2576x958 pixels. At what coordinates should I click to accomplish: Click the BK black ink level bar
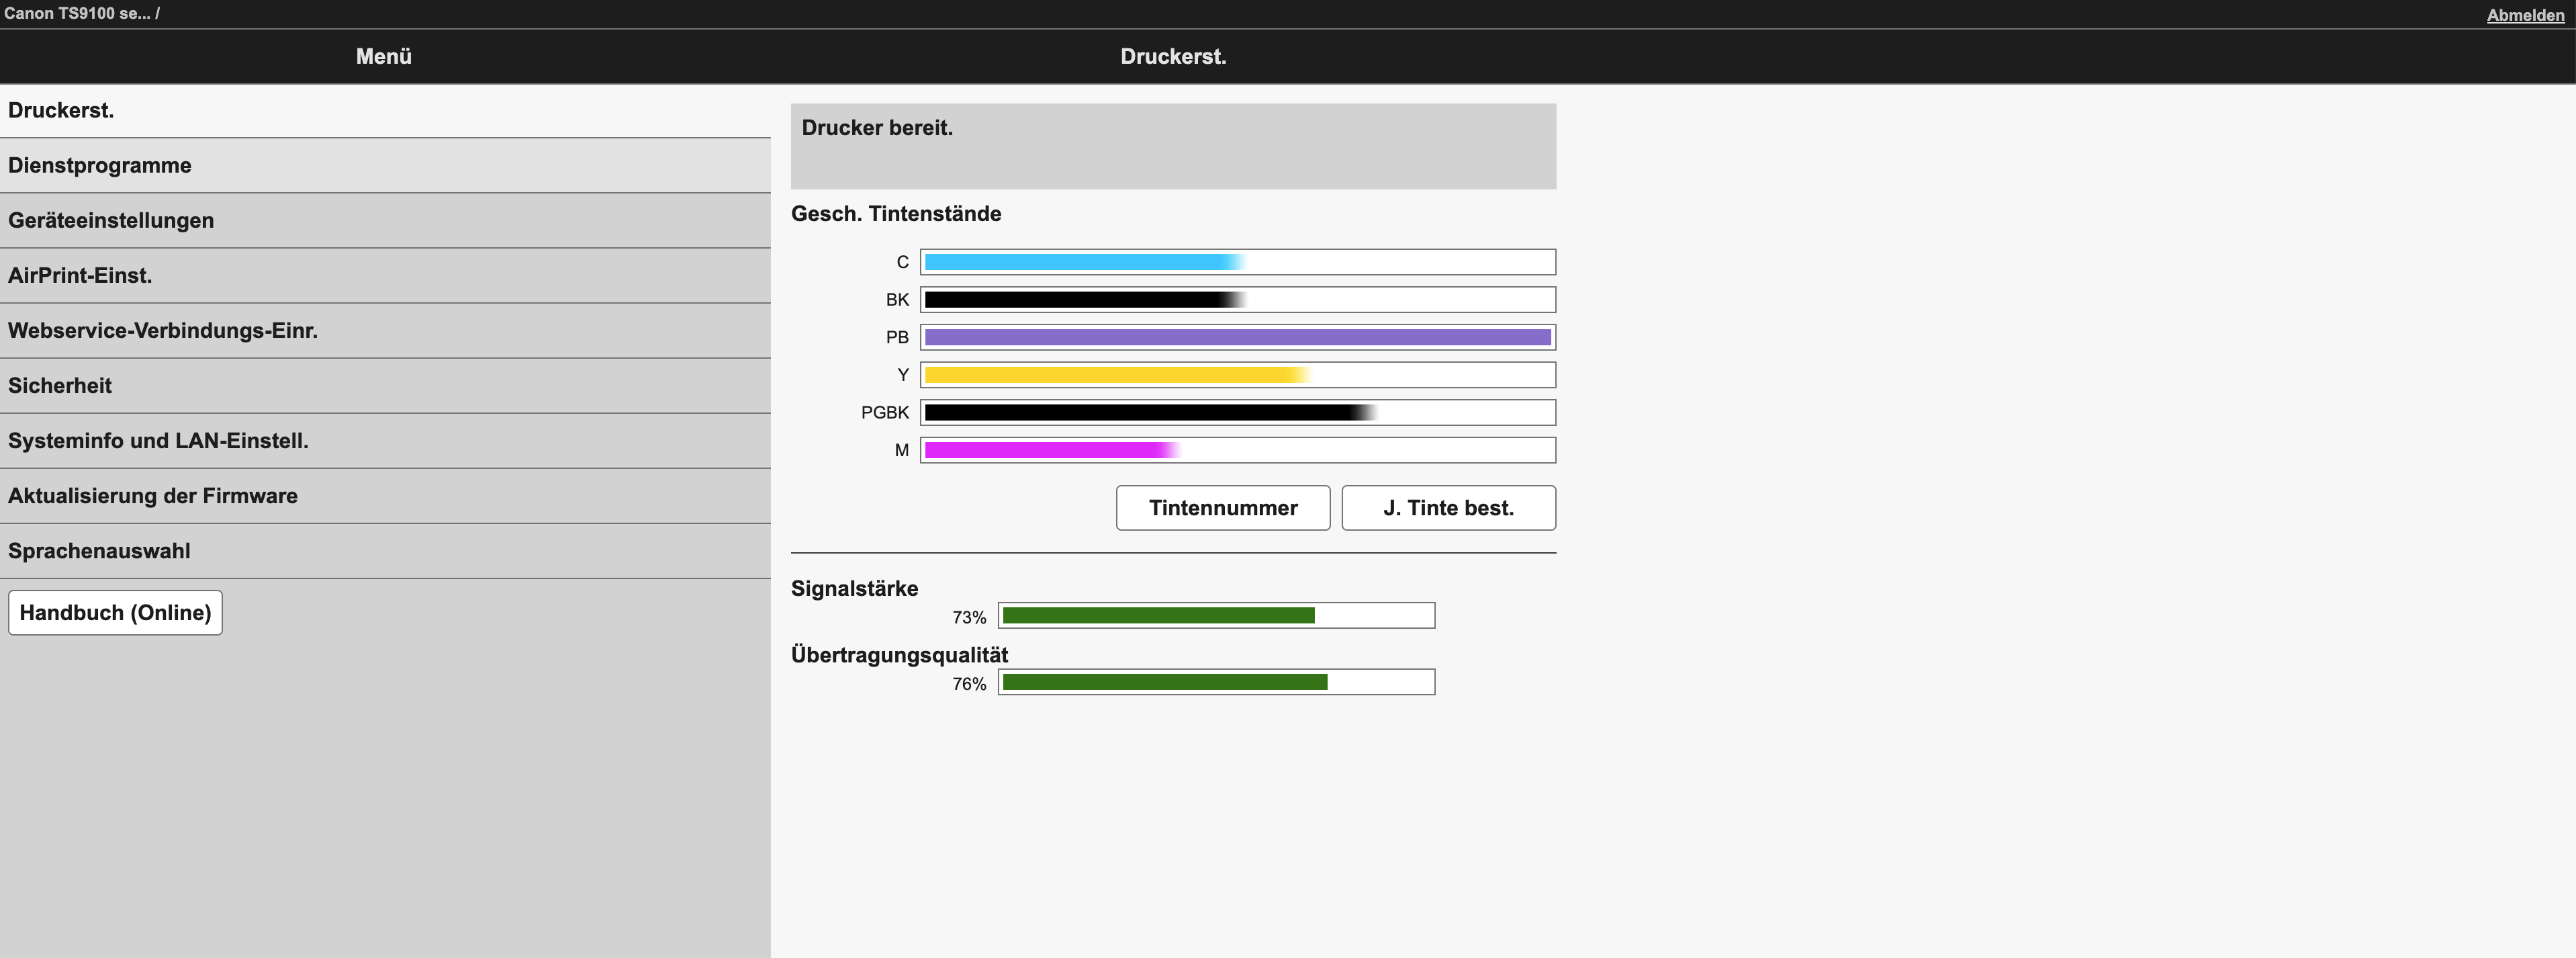click(1238, 299)
